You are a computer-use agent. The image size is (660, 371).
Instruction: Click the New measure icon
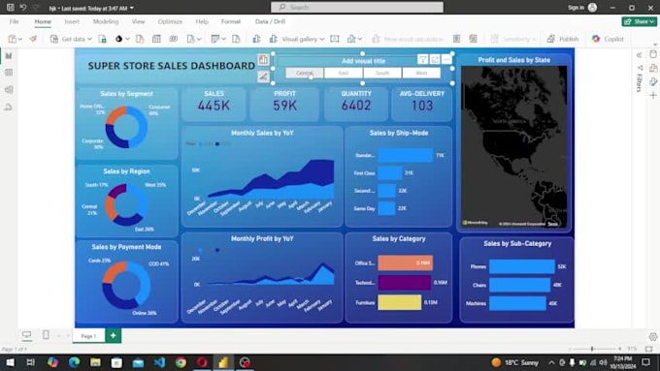pos(456,39)
